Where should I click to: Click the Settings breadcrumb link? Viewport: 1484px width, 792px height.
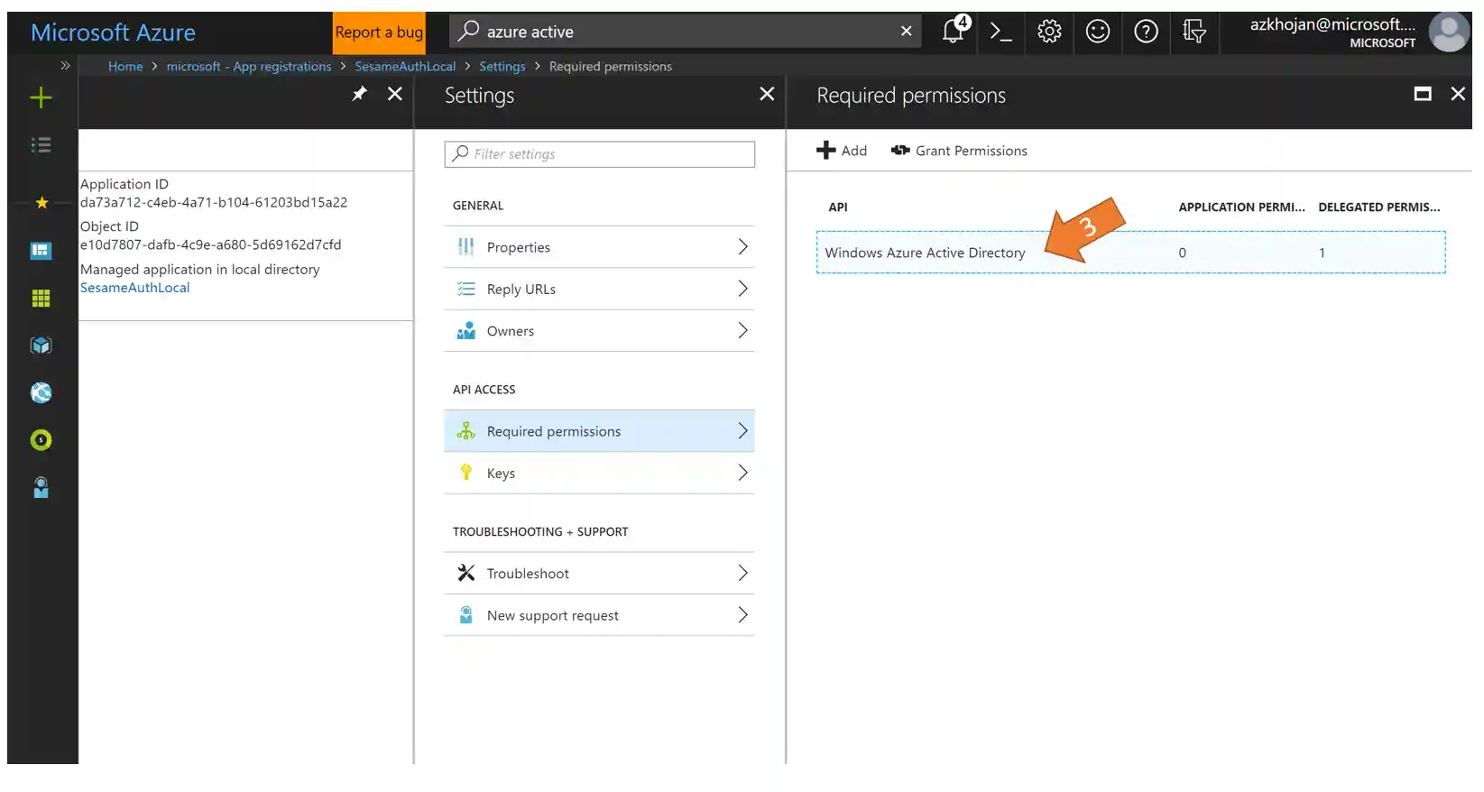502,67
